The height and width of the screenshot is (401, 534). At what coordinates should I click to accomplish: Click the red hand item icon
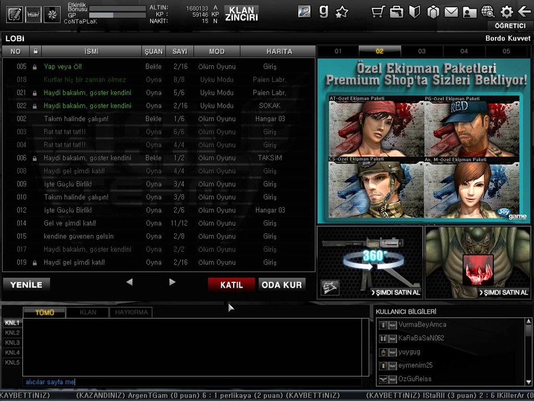478,270
